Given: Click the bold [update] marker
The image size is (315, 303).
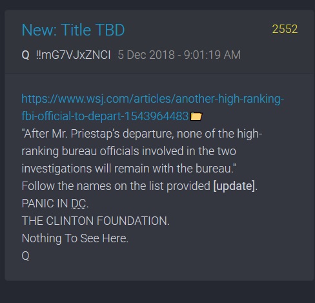Looking at the screenshot, I should point(234,186).
